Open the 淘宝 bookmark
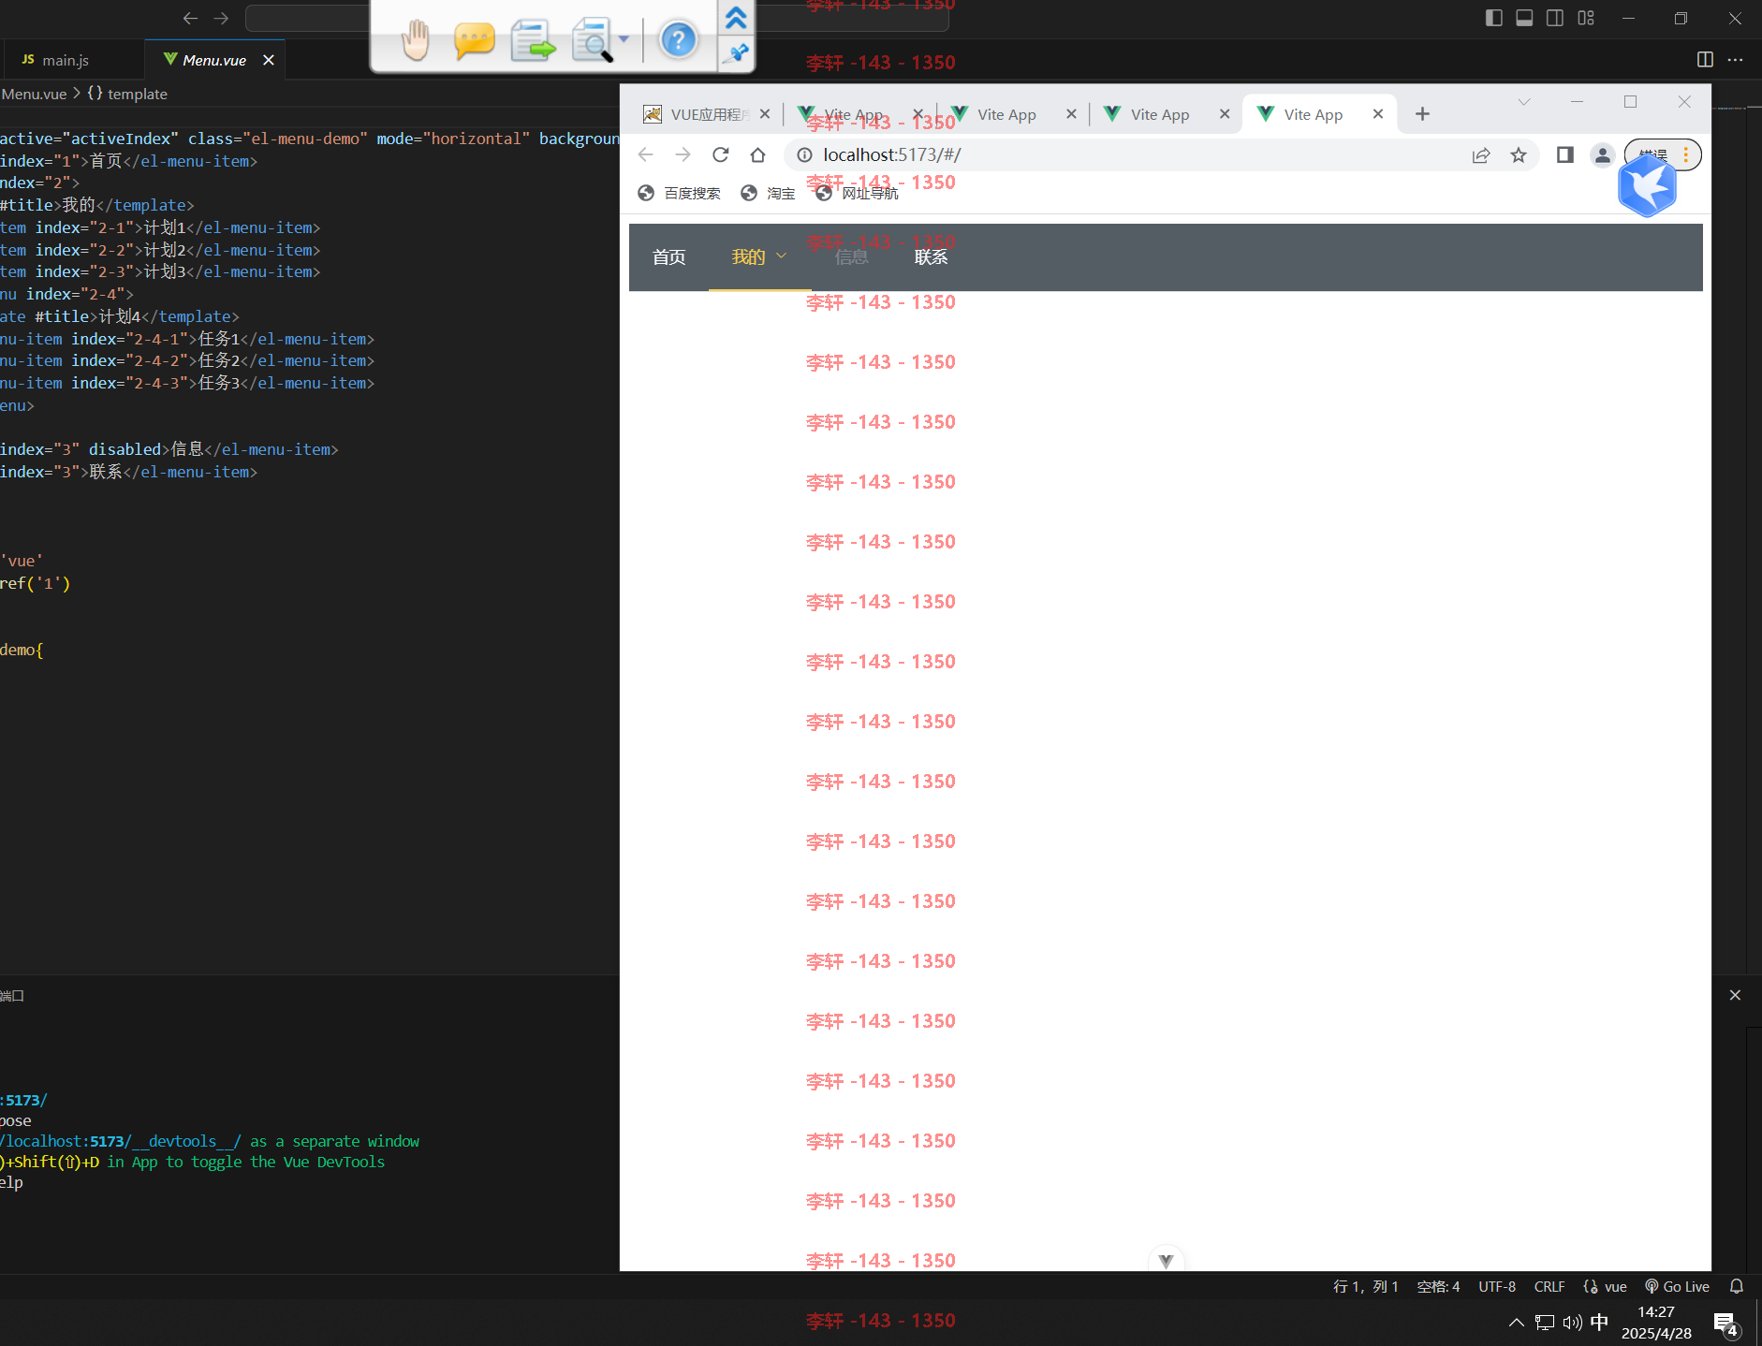Viewport: 1762px width, 1346px height. click(x=768, y=193)
